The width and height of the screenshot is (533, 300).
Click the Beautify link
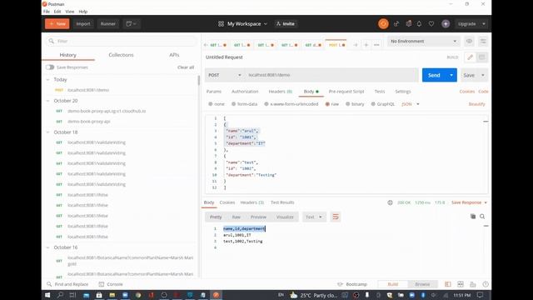coord(476,104)
